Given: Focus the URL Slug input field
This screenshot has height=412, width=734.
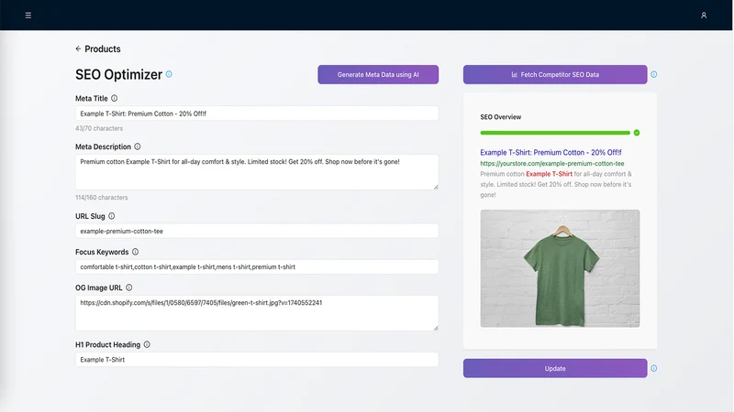Looking at the screenshot, I should (x=257, y=231).
